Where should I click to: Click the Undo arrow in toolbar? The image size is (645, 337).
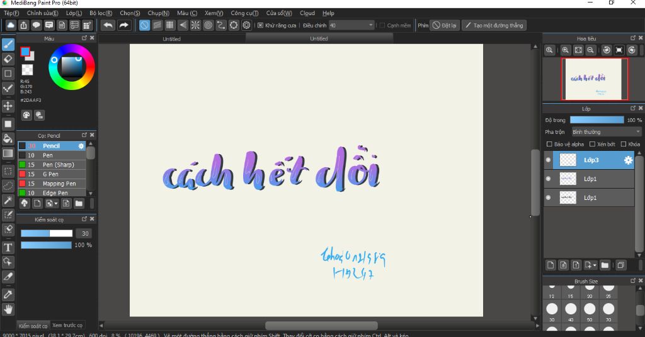(108, 25)
